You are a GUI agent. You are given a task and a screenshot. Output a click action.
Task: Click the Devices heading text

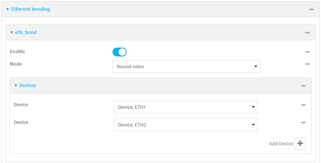pos(28,86)
